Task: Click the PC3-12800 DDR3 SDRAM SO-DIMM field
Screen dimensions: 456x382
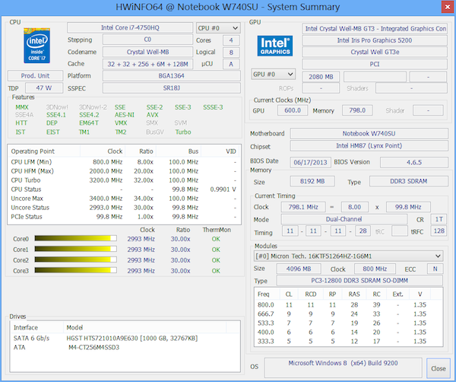Action: click(x=359, y=280)
